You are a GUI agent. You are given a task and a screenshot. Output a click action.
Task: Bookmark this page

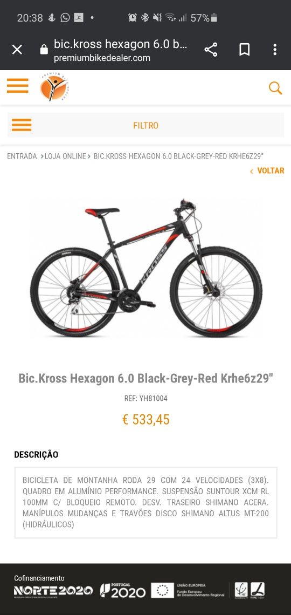pos(245,50)
